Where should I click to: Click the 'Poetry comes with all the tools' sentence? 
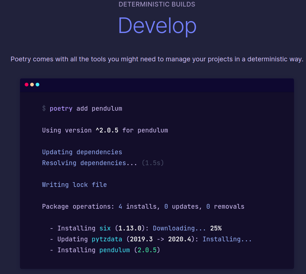[x=157, y=59]
